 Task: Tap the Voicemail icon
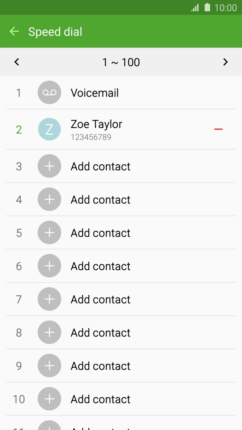(x=49, y=92)
